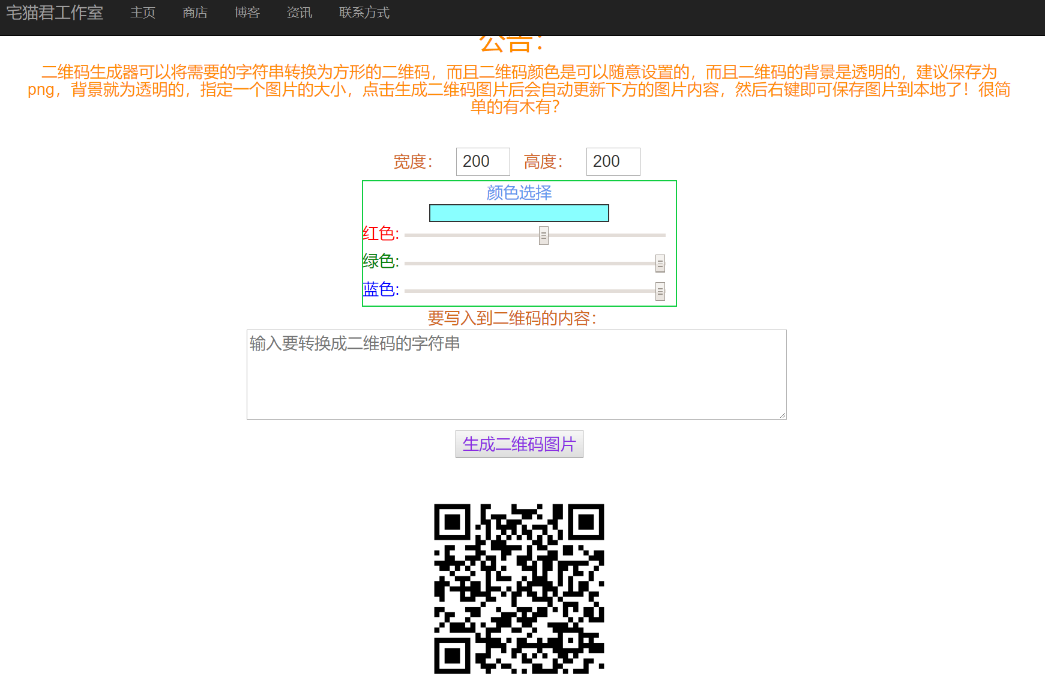Click the 红色 slider handle
The width and height of the screenshot is (1045, 682).
coord(544,235)
